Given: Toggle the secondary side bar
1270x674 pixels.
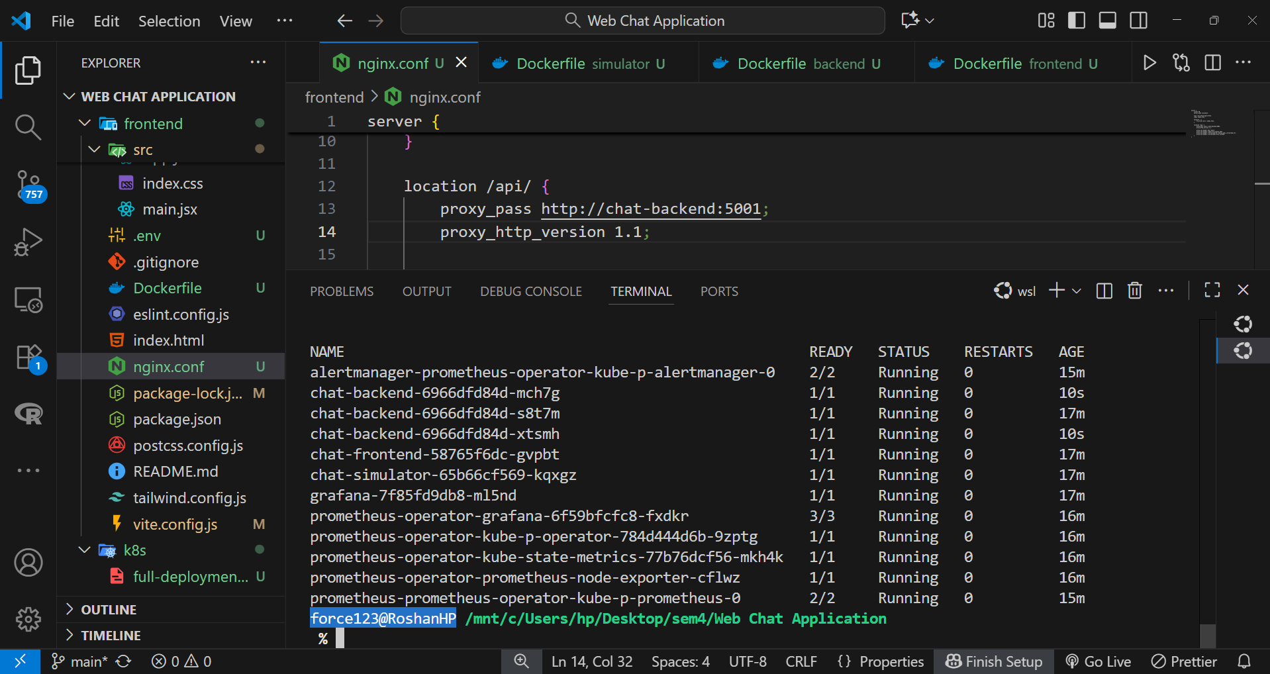Looking at the screenshot, I should point(1138,21).
